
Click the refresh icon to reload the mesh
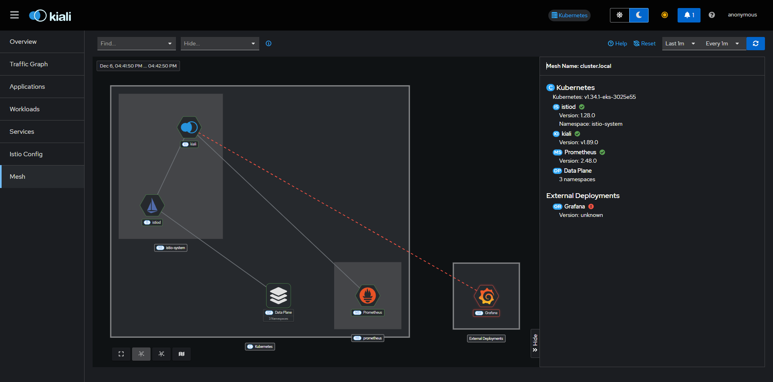point(756,43)
